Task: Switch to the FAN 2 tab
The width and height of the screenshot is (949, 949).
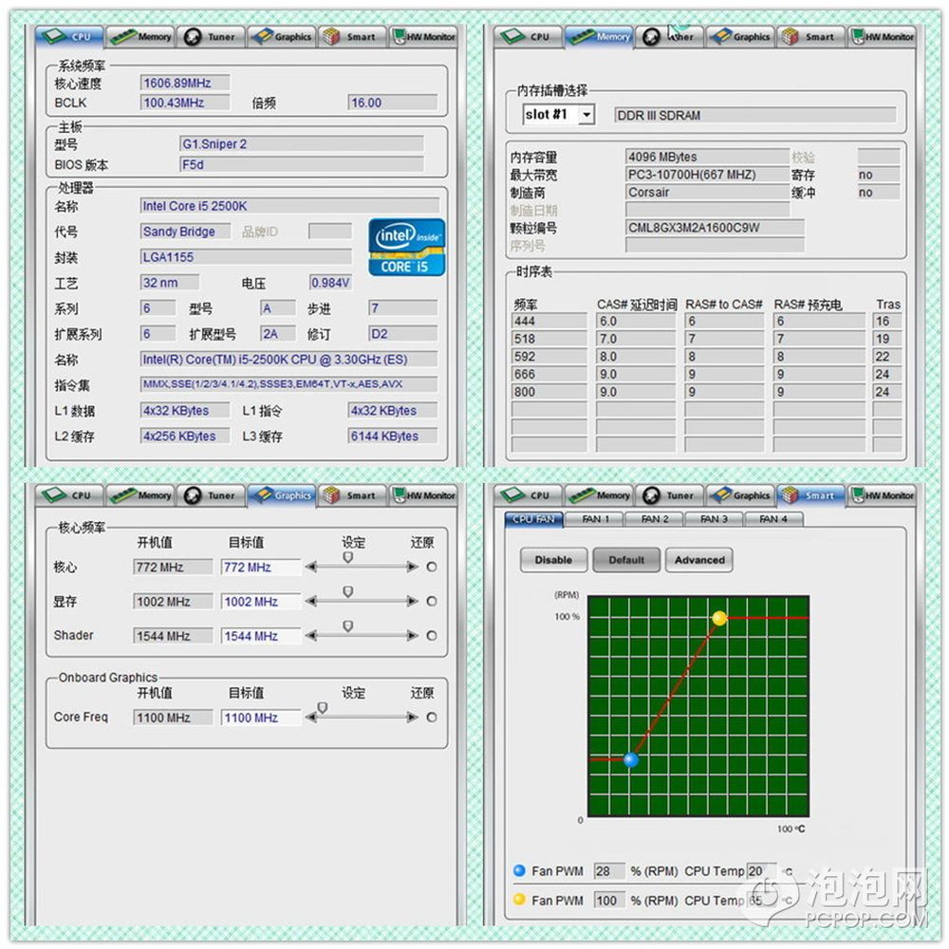Action: point(655,519)
